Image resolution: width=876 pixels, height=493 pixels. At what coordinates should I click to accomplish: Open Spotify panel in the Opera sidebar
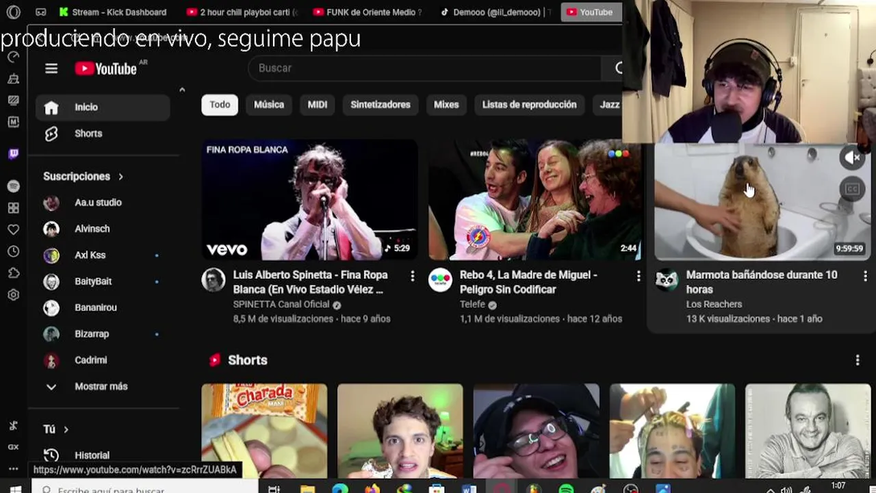pyautogui.click(x=13, y=186)
